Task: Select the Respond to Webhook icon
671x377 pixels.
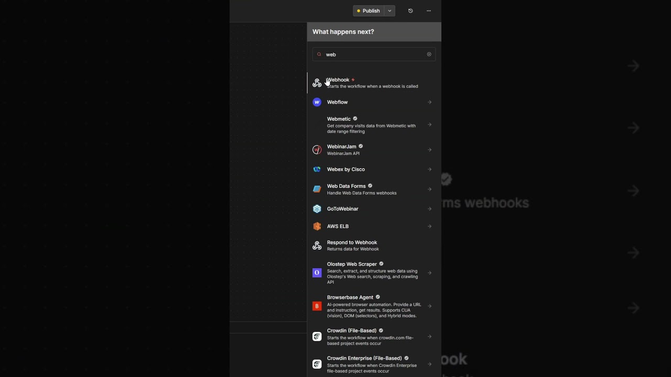Action: [317, 246]
